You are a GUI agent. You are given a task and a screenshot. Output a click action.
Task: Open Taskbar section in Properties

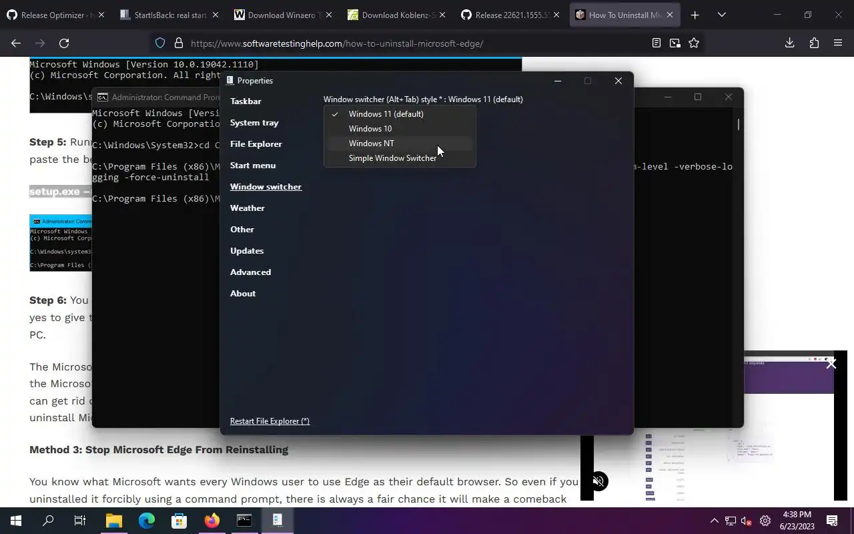246,101
